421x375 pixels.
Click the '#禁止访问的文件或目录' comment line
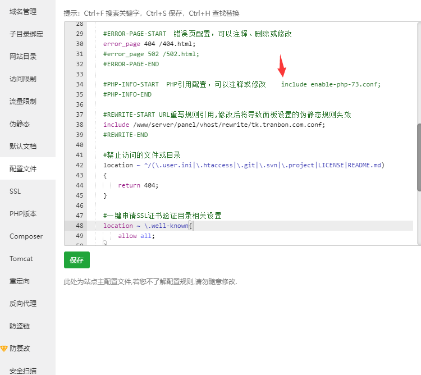click(142, 155)
